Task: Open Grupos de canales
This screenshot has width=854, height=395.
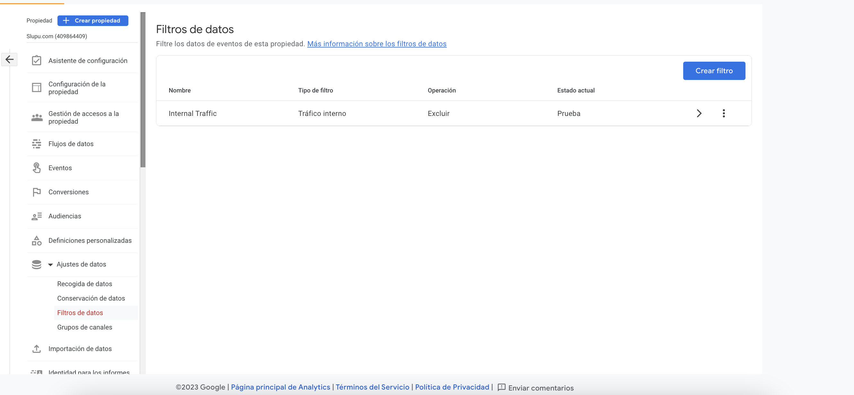Action: (x=84, y=327)
